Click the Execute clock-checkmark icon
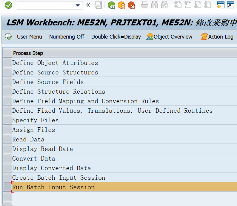 pyautogui.click(x=8, y=37)
